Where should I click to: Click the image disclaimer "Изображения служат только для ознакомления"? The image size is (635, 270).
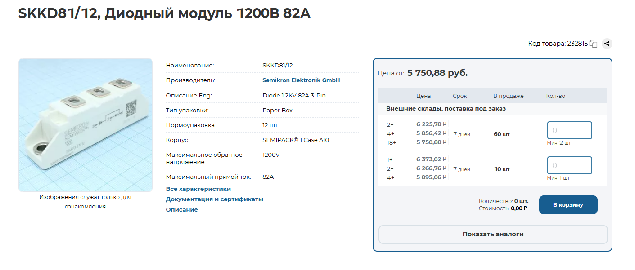coord(86,202)
